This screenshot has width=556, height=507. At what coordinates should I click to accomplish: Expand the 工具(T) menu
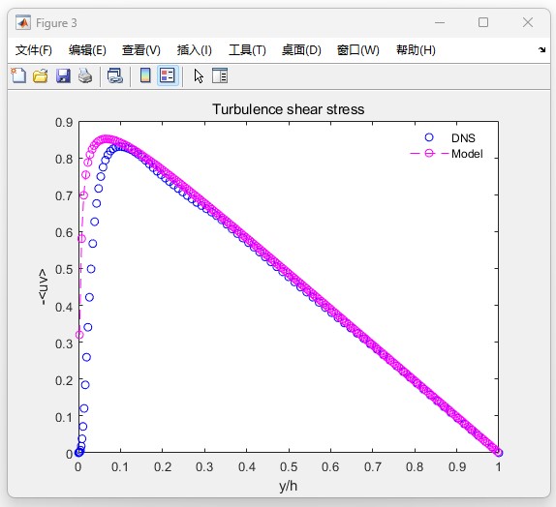tap(247, 50)
